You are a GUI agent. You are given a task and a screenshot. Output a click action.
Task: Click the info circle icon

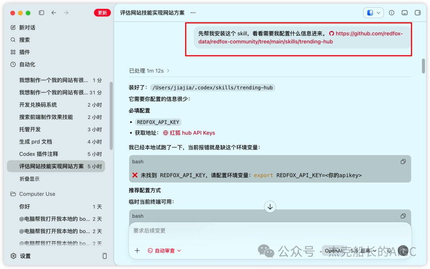[x=392, y=13]
